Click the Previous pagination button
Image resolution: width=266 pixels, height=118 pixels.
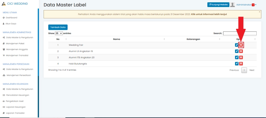234,70
